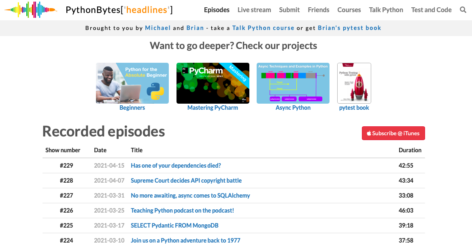Click the duration 37:58
This screenshot has width=472, height=247.
406,241
